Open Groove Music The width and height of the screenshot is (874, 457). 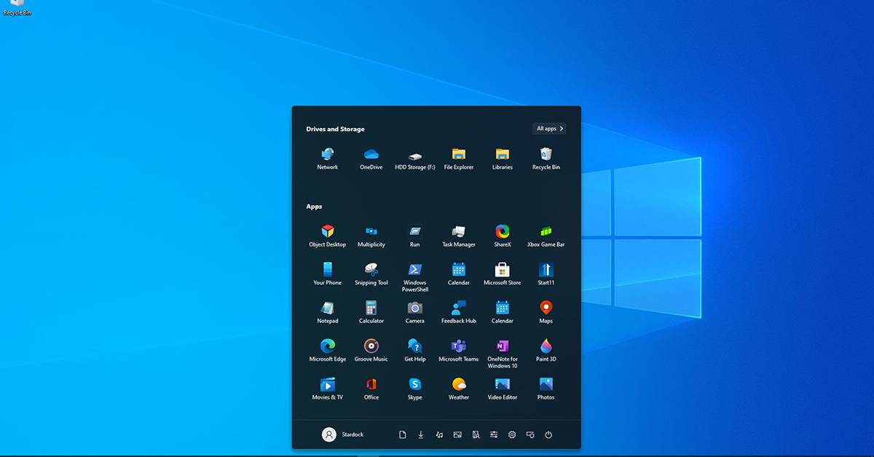(x=371, y=347)
